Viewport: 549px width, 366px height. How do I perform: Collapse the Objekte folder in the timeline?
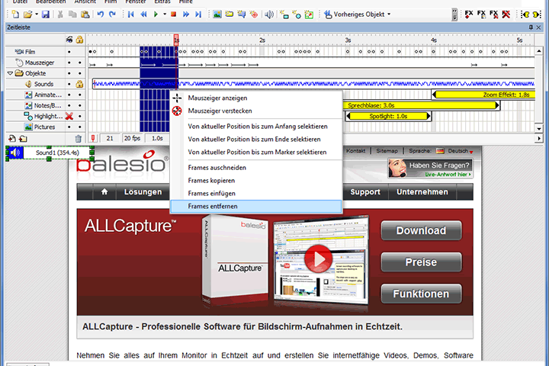pos(10,73)
